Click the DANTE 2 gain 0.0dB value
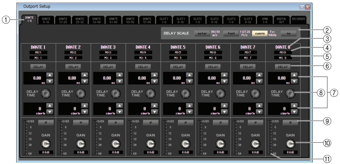The width and height of the screenshot is (340, 164). click(x=81, y=152)
